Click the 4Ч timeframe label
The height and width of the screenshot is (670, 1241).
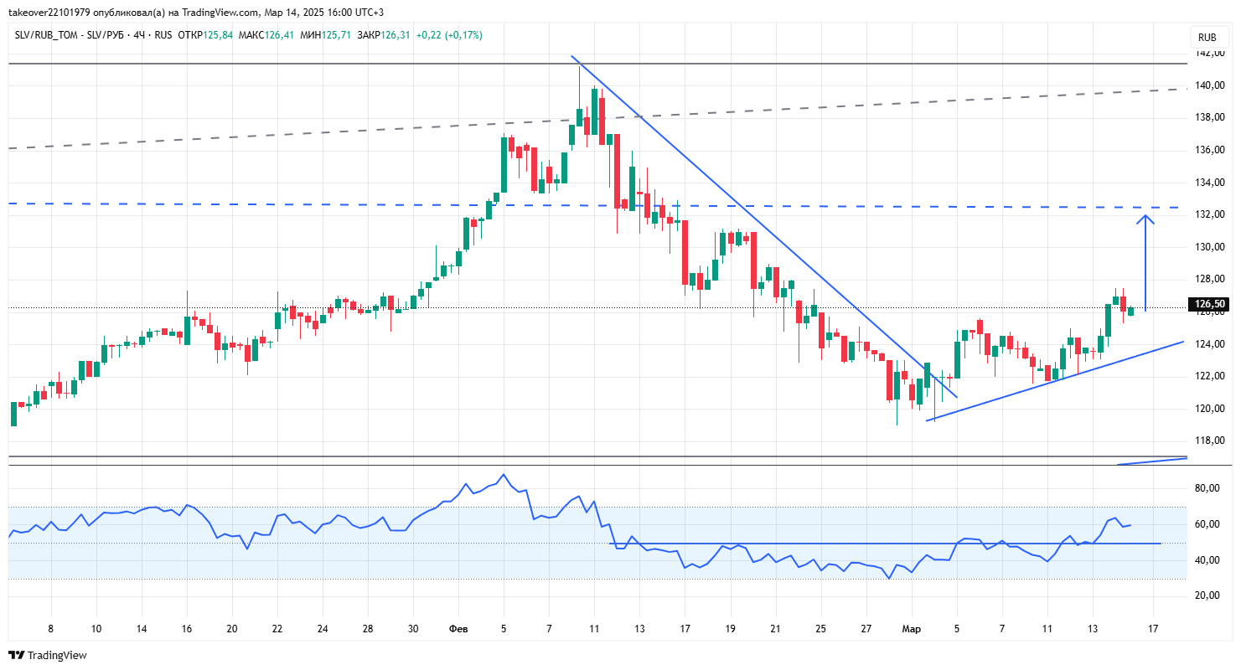pyautogui.click(x=139, y=35)
